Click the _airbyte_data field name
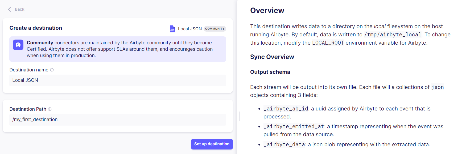Screen dimensions: 462x154 [x=284, y=144]
